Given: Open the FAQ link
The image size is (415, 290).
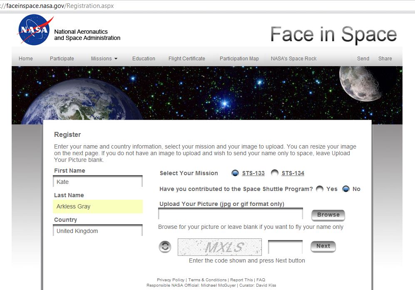Looking at the screenshot, I should [x=261, y=280].
